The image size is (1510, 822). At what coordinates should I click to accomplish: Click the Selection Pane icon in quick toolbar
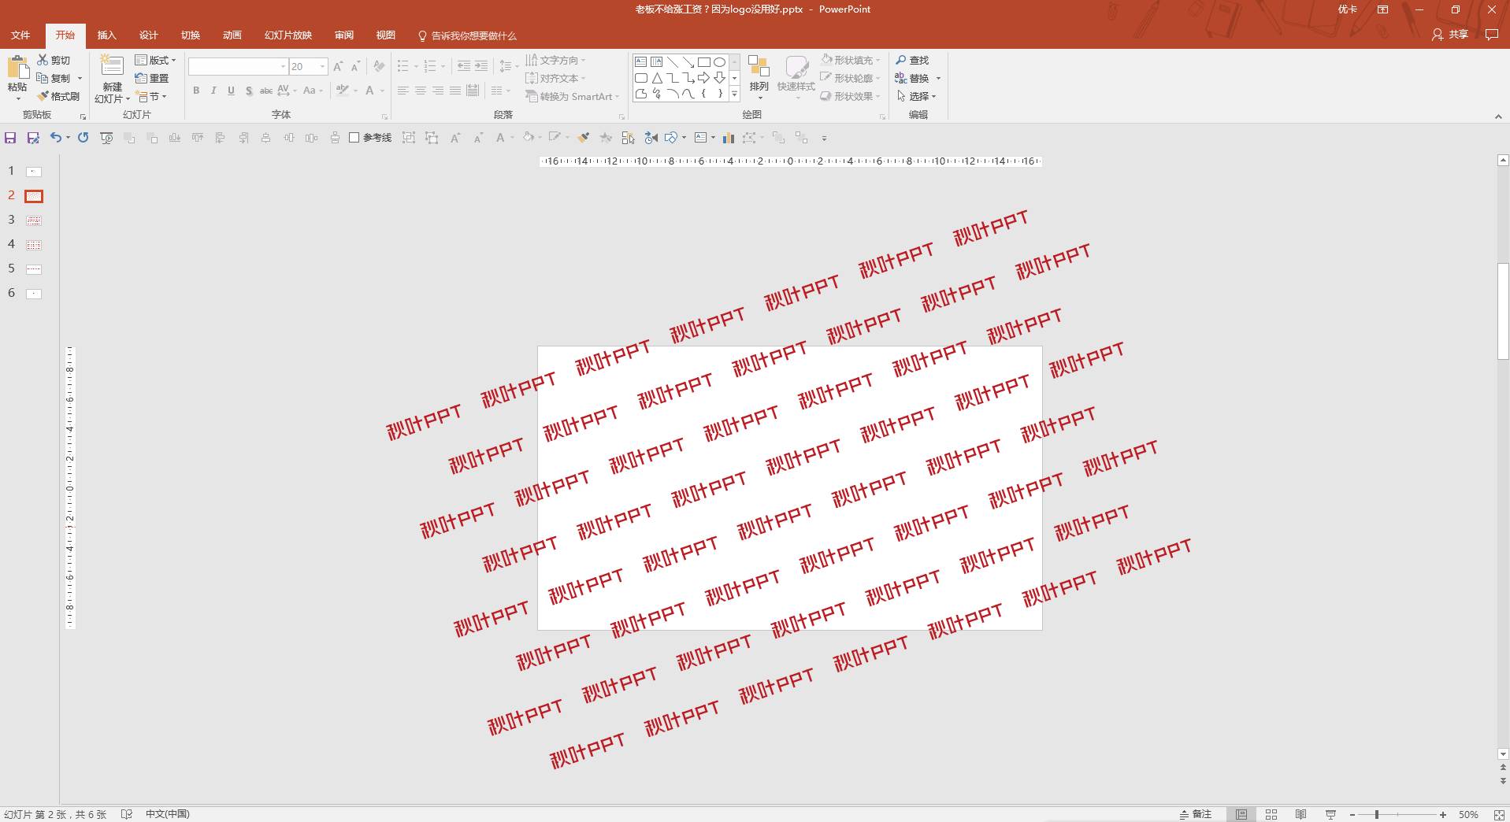[x=628, y=138]
